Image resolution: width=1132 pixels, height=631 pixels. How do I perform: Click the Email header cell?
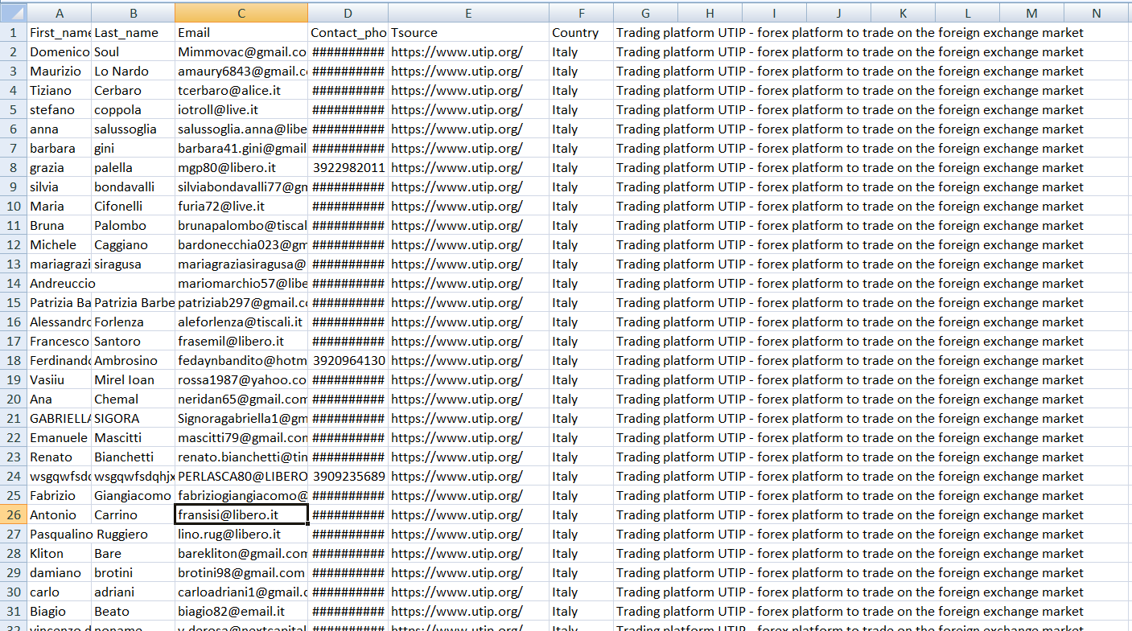coord(241,32)
